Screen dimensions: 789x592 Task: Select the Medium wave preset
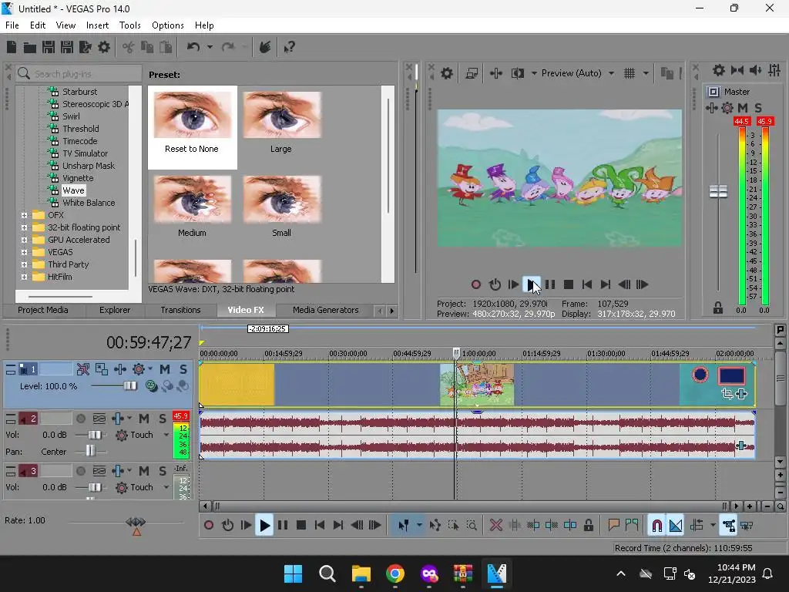[x=192, y=207]
